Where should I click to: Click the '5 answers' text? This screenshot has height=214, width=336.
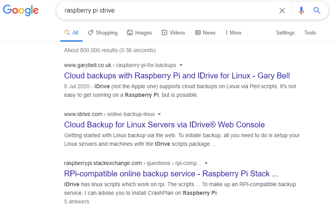coord(76,201)
